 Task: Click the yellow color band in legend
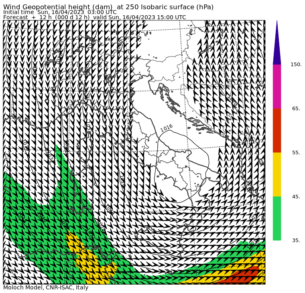[277, 174]
